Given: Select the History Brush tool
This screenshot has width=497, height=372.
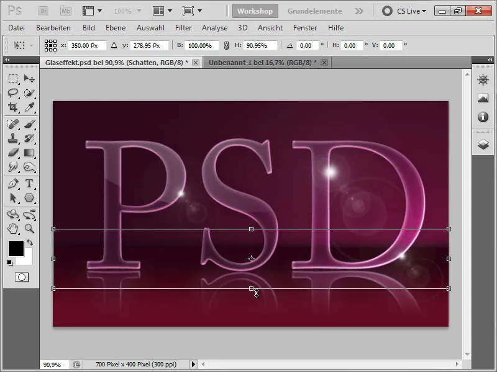Looking at the screenshot, I should [29, 138].
